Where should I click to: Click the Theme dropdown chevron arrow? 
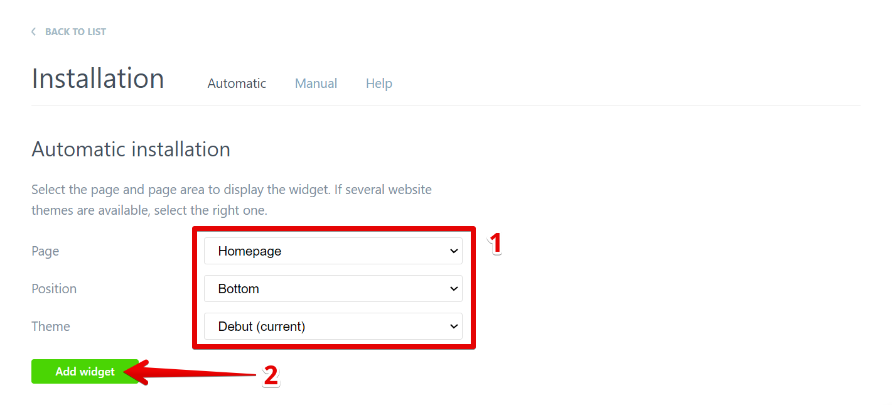pos(453,326)
